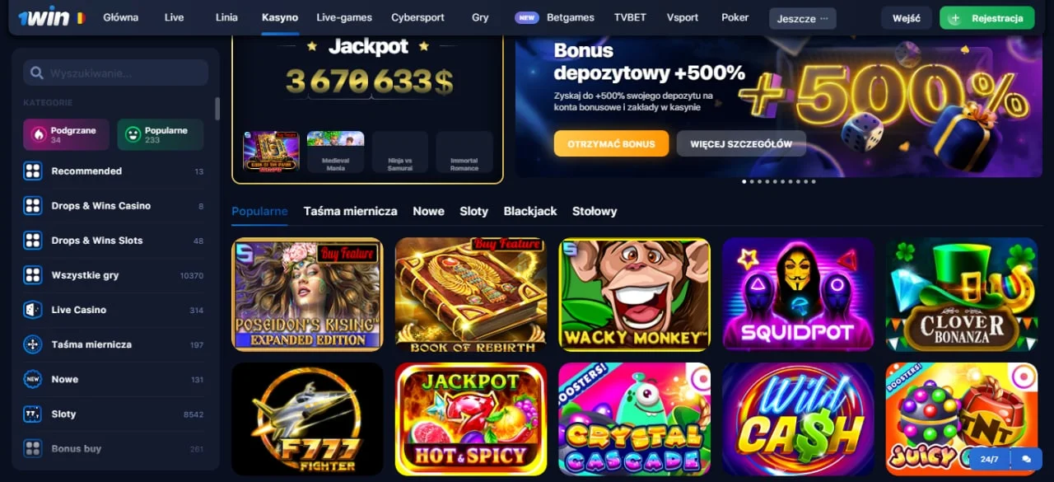Click the Wejść login button
The height and width of the screenshot is (482, 1054).
pos(906,18)
